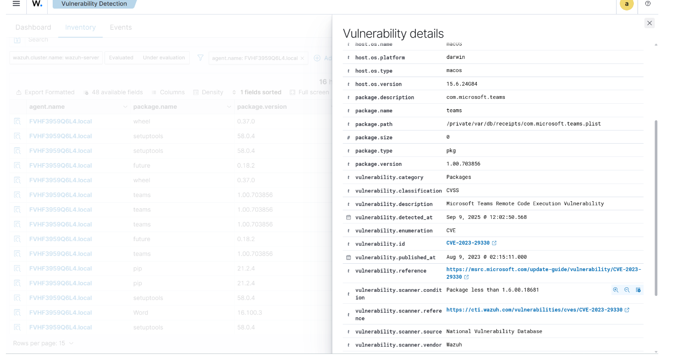Open the Columns selector

(x=168, y=92)
